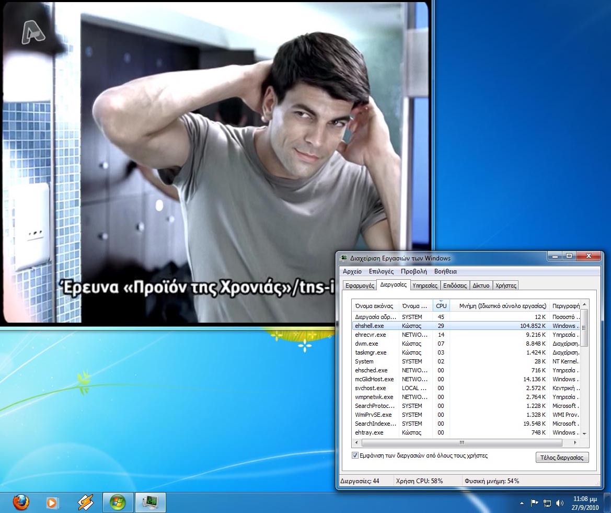
Task: Open the Προβολή menu
Action: click(413, 271)
